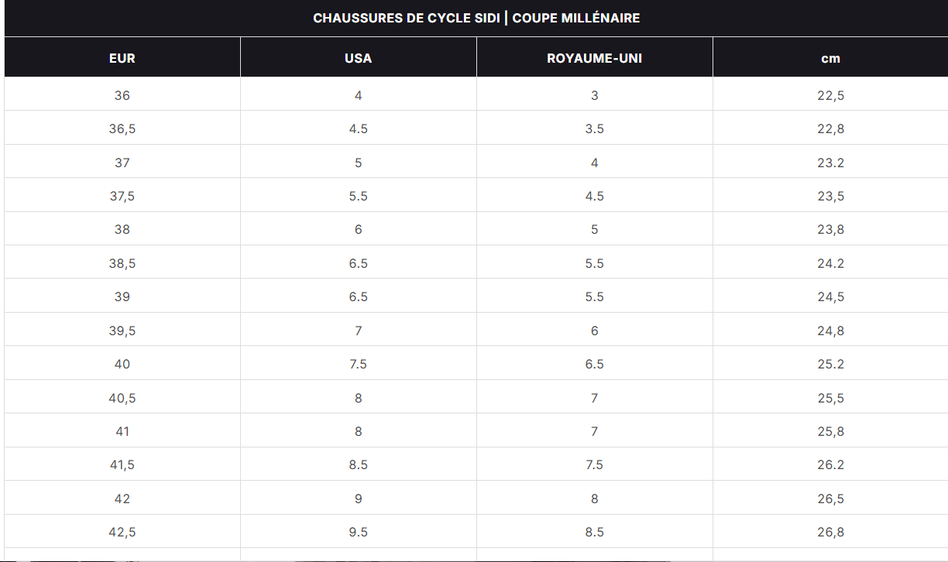The image size is (948, 562).
Task: Select the 22,5 cm cell
Action: pos(830,95)
